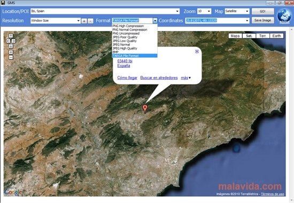Viewport: 294px width, 203px height.
Task: Switch map view to Mapa
Action: tap(235, 36)
